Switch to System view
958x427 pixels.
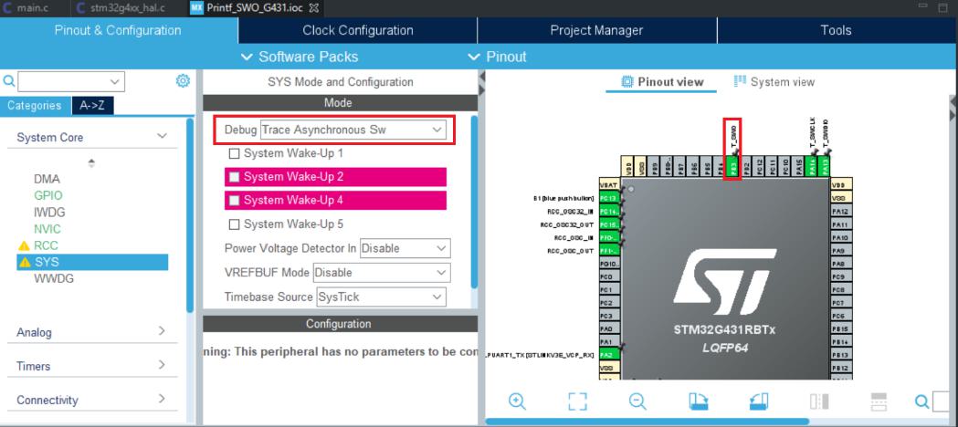(774, 82)
